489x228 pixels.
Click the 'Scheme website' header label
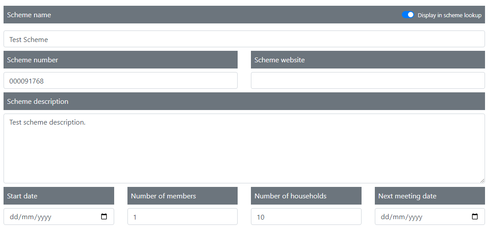(x=280, y=60)
